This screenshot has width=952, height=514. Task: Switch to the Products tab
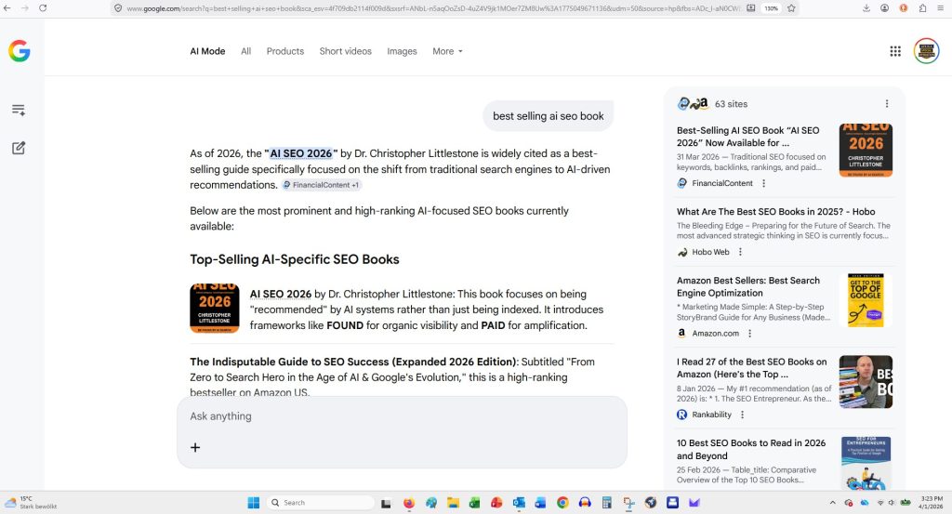click(x=285, y=51)
